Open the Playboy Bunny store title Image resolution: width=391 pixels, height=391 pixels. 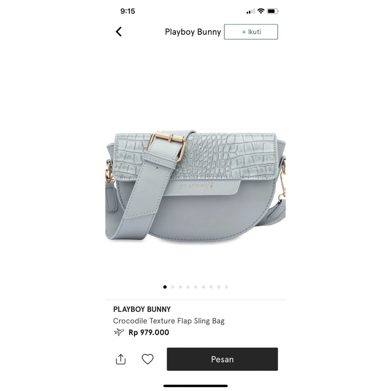pos(193,32)
